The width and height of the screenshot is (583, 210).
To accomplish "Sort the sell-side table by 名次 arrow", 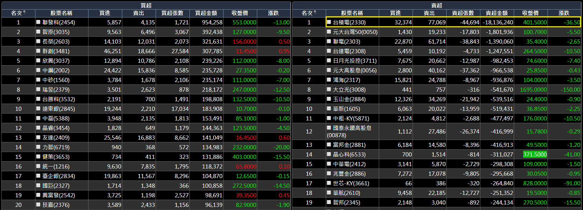I will 315,13.
